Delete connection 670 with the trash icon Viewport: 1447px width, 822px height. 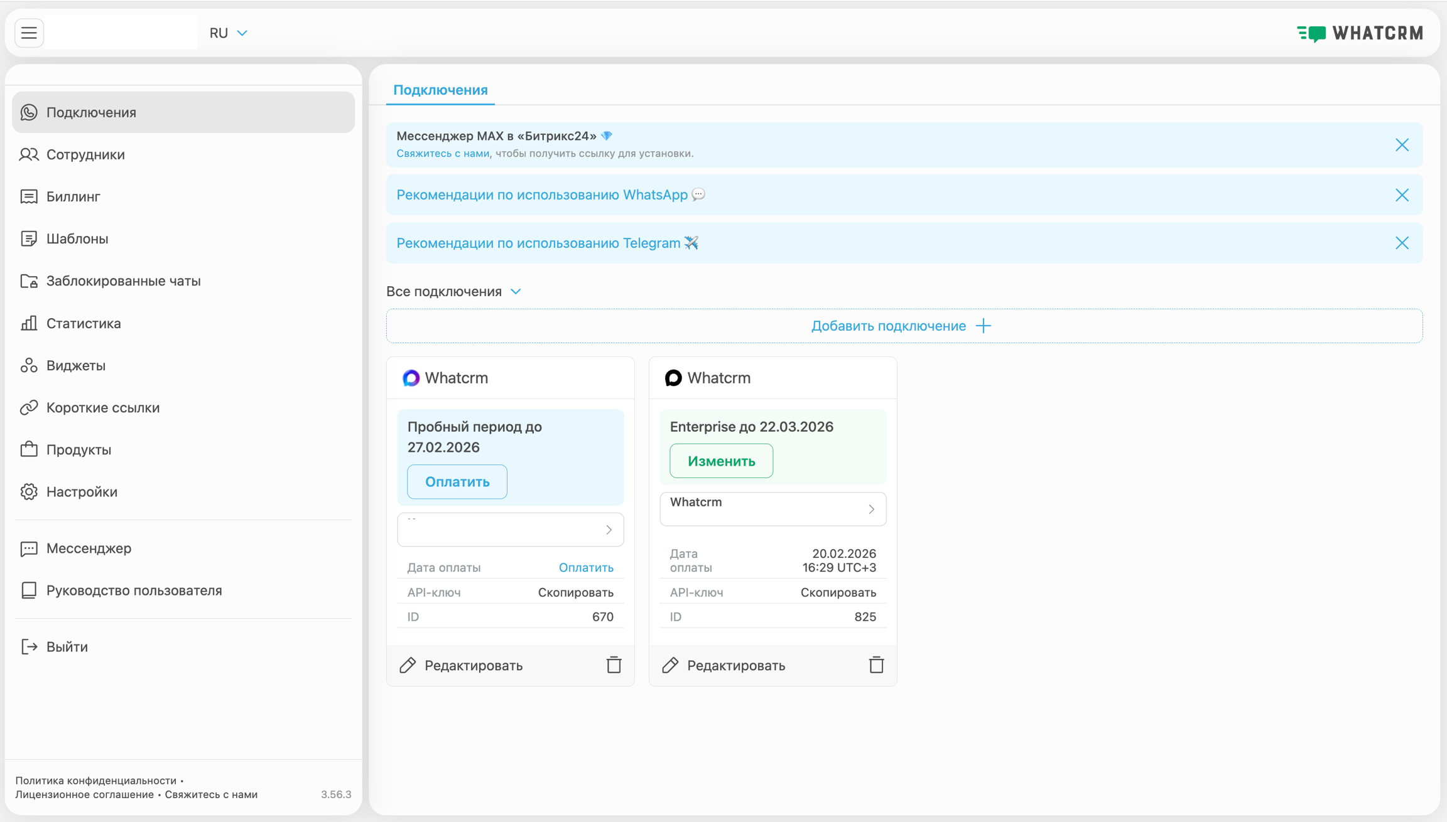coord(614,665)
